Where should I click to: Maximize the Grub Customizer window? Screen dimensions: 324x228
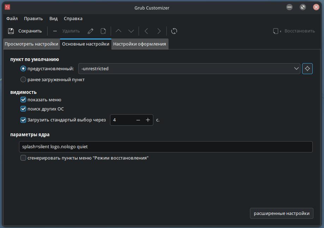click(x=303, y=7)
